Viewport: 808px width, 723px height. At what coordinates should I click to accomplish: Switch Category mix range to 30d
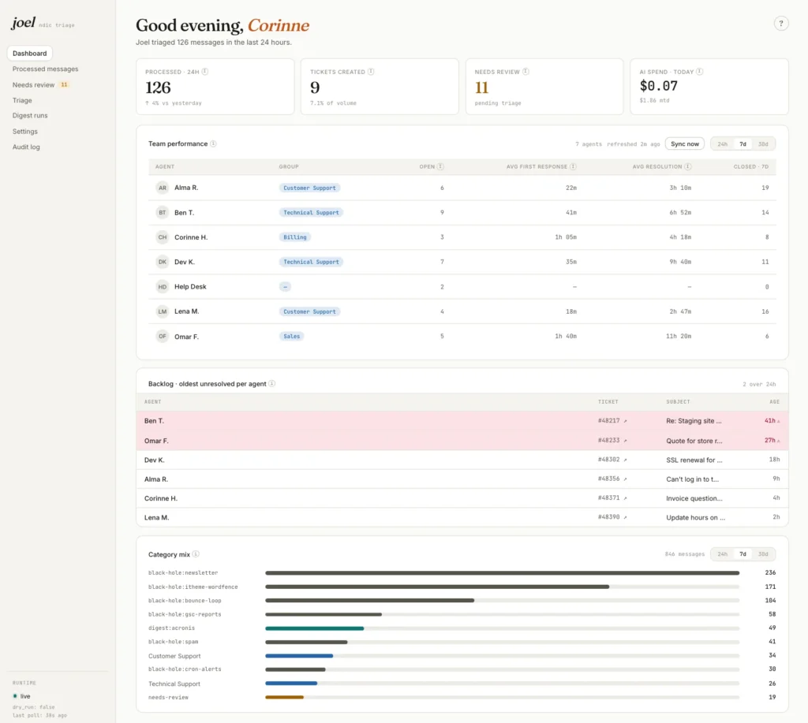pyautogui.click(x=763, y=554)
